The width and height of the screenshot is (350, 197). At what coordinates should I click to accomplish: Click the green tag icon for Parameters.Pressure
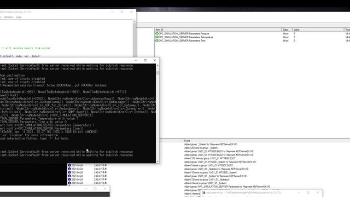pos(157,33)
